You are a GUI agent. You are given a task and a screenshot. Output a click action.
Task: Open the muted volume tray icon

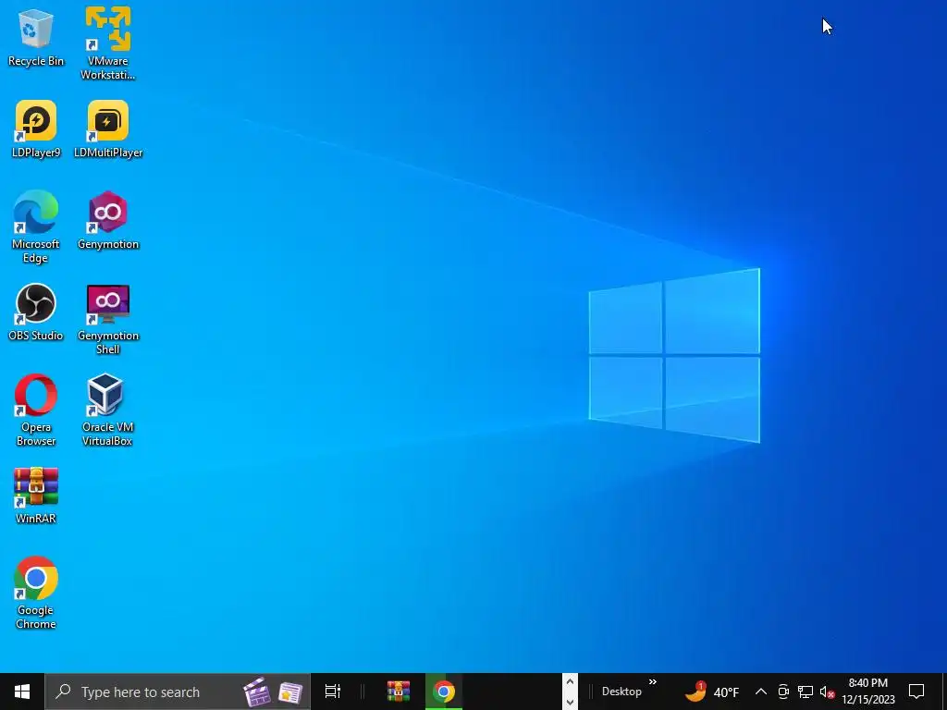pyautogui.click(x=827, y=692)
